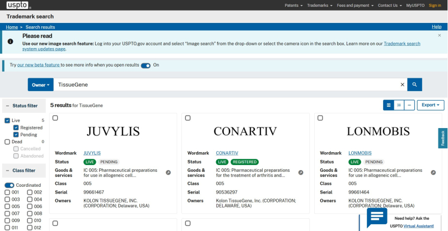Click the LONMOBIS mark image
The width and height of the screenshot is (448, 231).
378,131
